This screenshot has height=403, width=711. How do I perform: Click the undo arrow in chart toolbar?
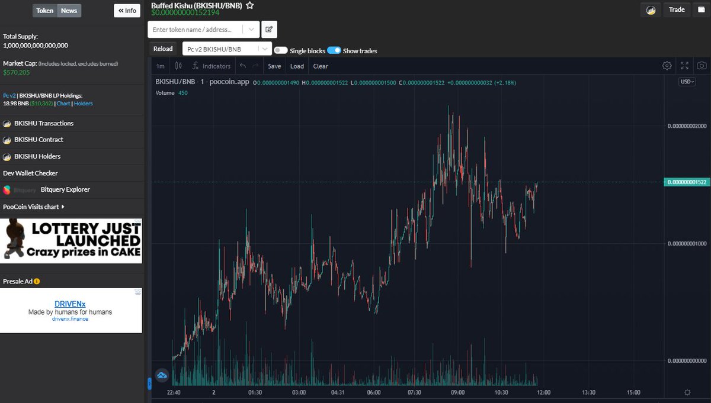coord(243,66)
